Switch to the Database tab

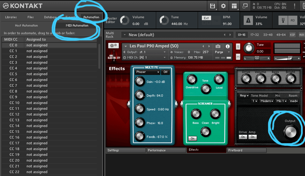(50, 17)
